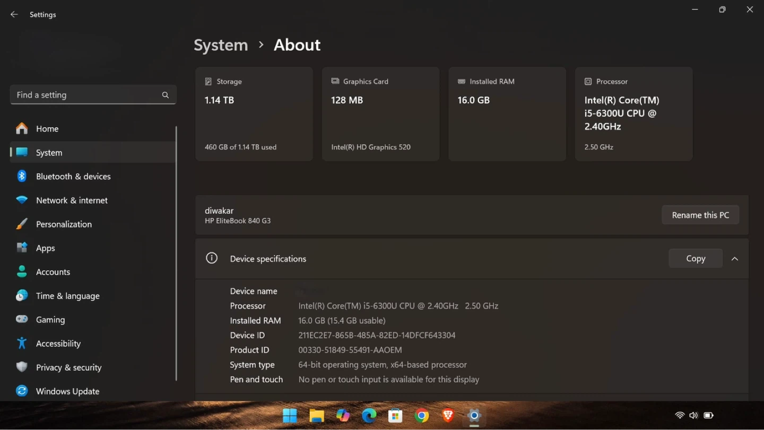Click the Apps icon in sidebar
This screenshot has width=764, height=430.
(22, 248)
